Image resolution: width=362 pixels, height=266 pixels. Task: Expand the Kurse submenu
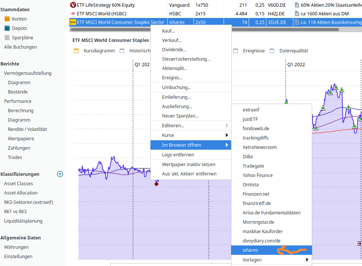(x=191, y=135)
